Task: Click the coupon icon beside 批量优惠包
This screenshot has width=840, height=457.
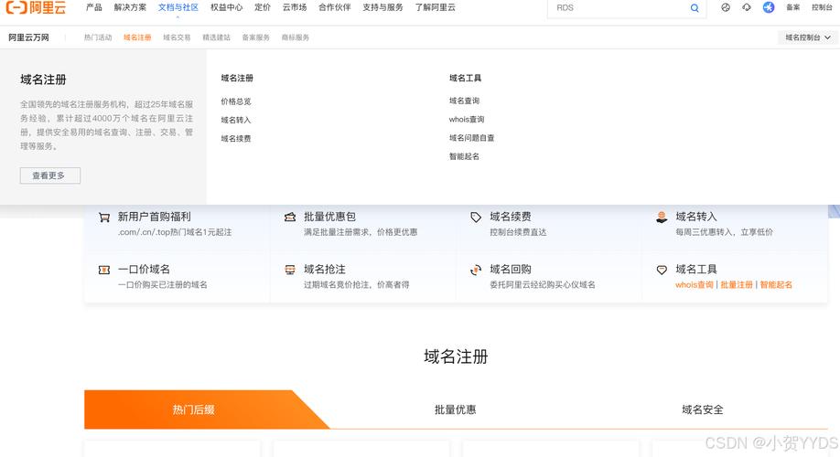Action: pyautogui.click(x=290, y=218)
